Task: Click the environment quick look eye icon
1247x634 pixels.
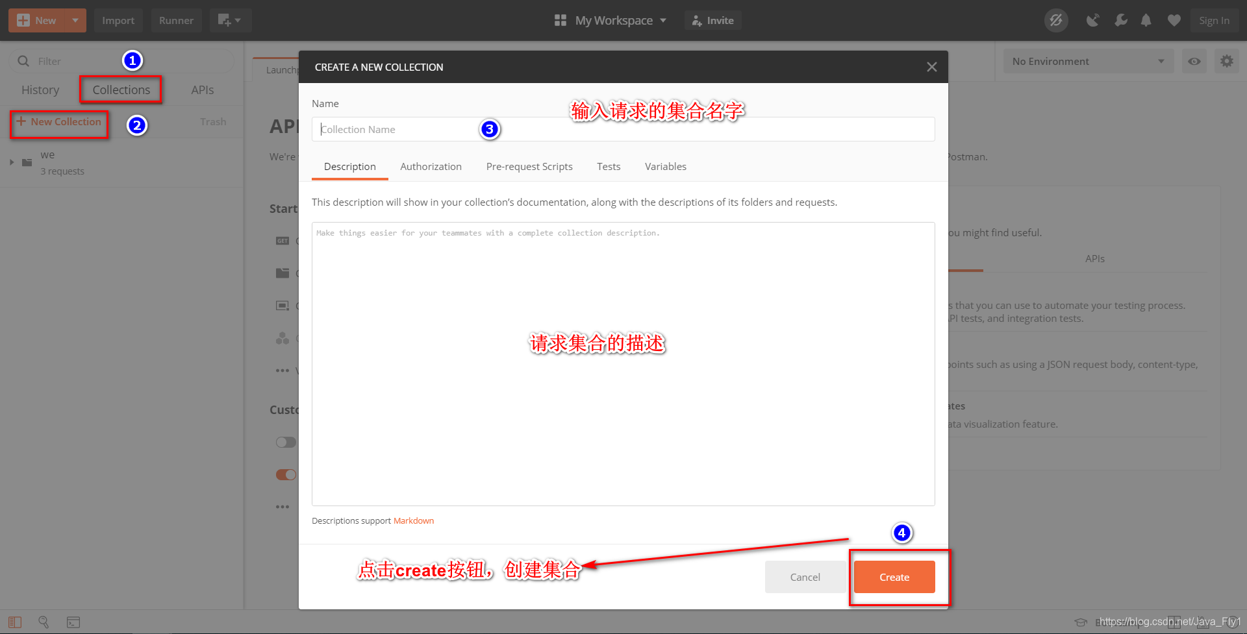Action: [1194, 61]
